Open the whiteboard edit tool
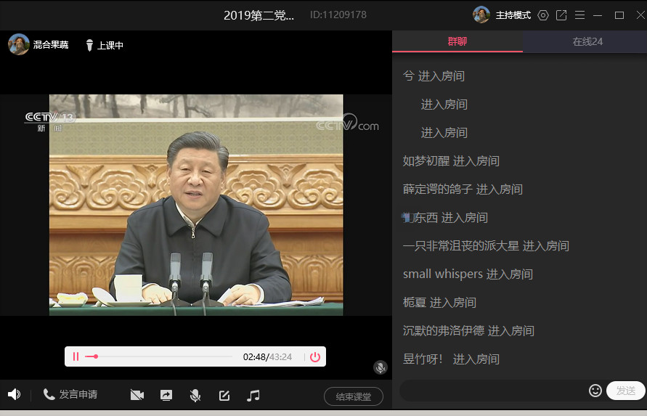 pos(224,395)
